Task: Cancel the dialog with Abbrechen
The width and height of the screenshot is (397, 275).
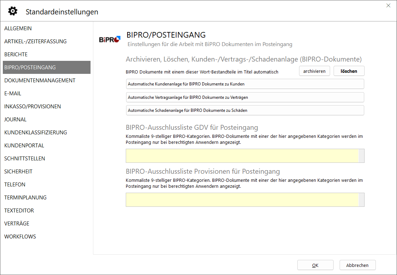Action: (x=357, y=265)
